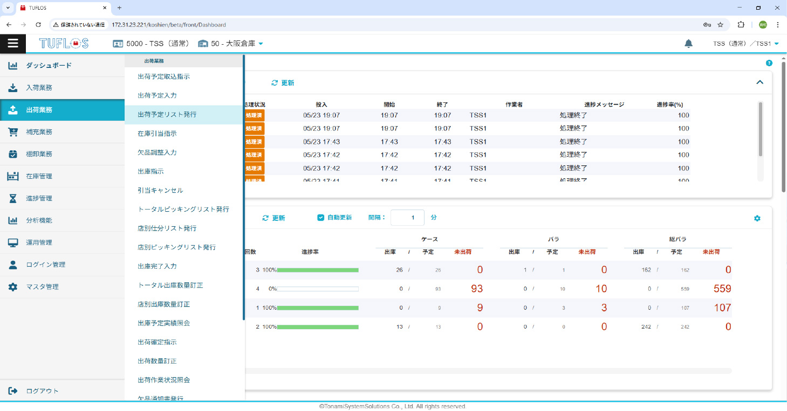Image resolution: width=787 pixels, height=411 pixels.
Task: Click the process table vertical scrollbar
Action: [761, 129]
